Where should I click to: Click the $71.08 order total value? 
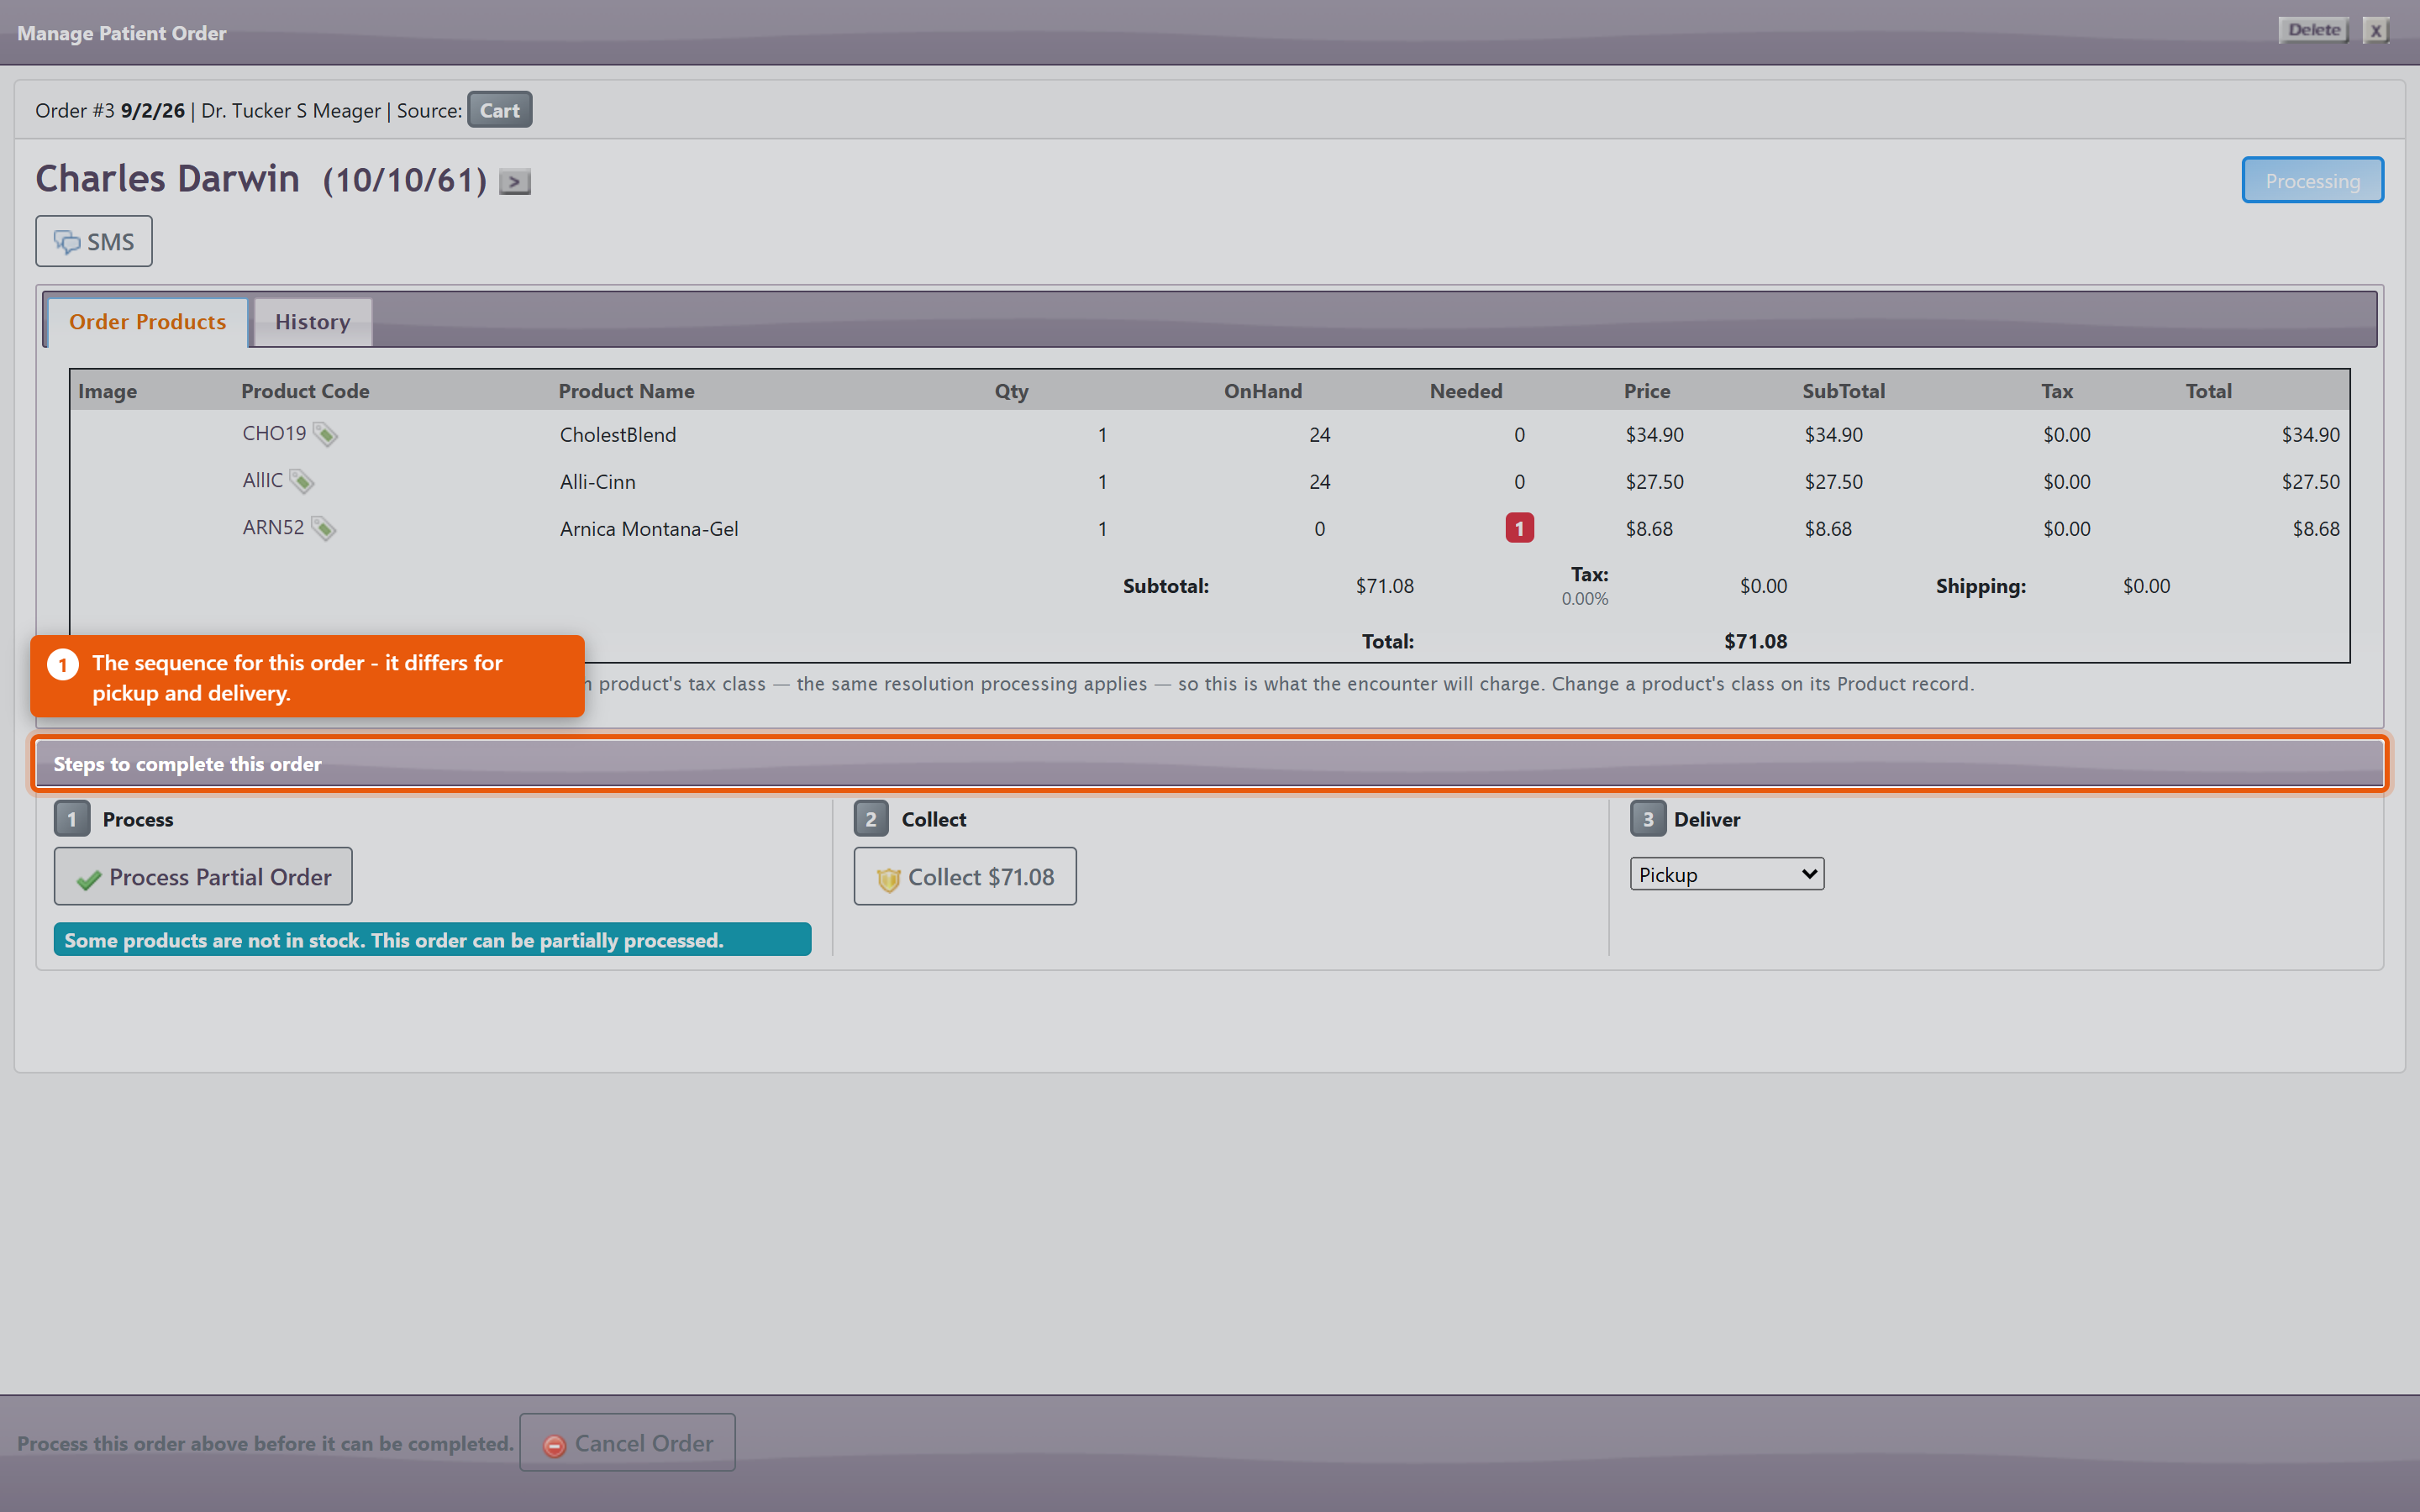[x=1756, y=641]
